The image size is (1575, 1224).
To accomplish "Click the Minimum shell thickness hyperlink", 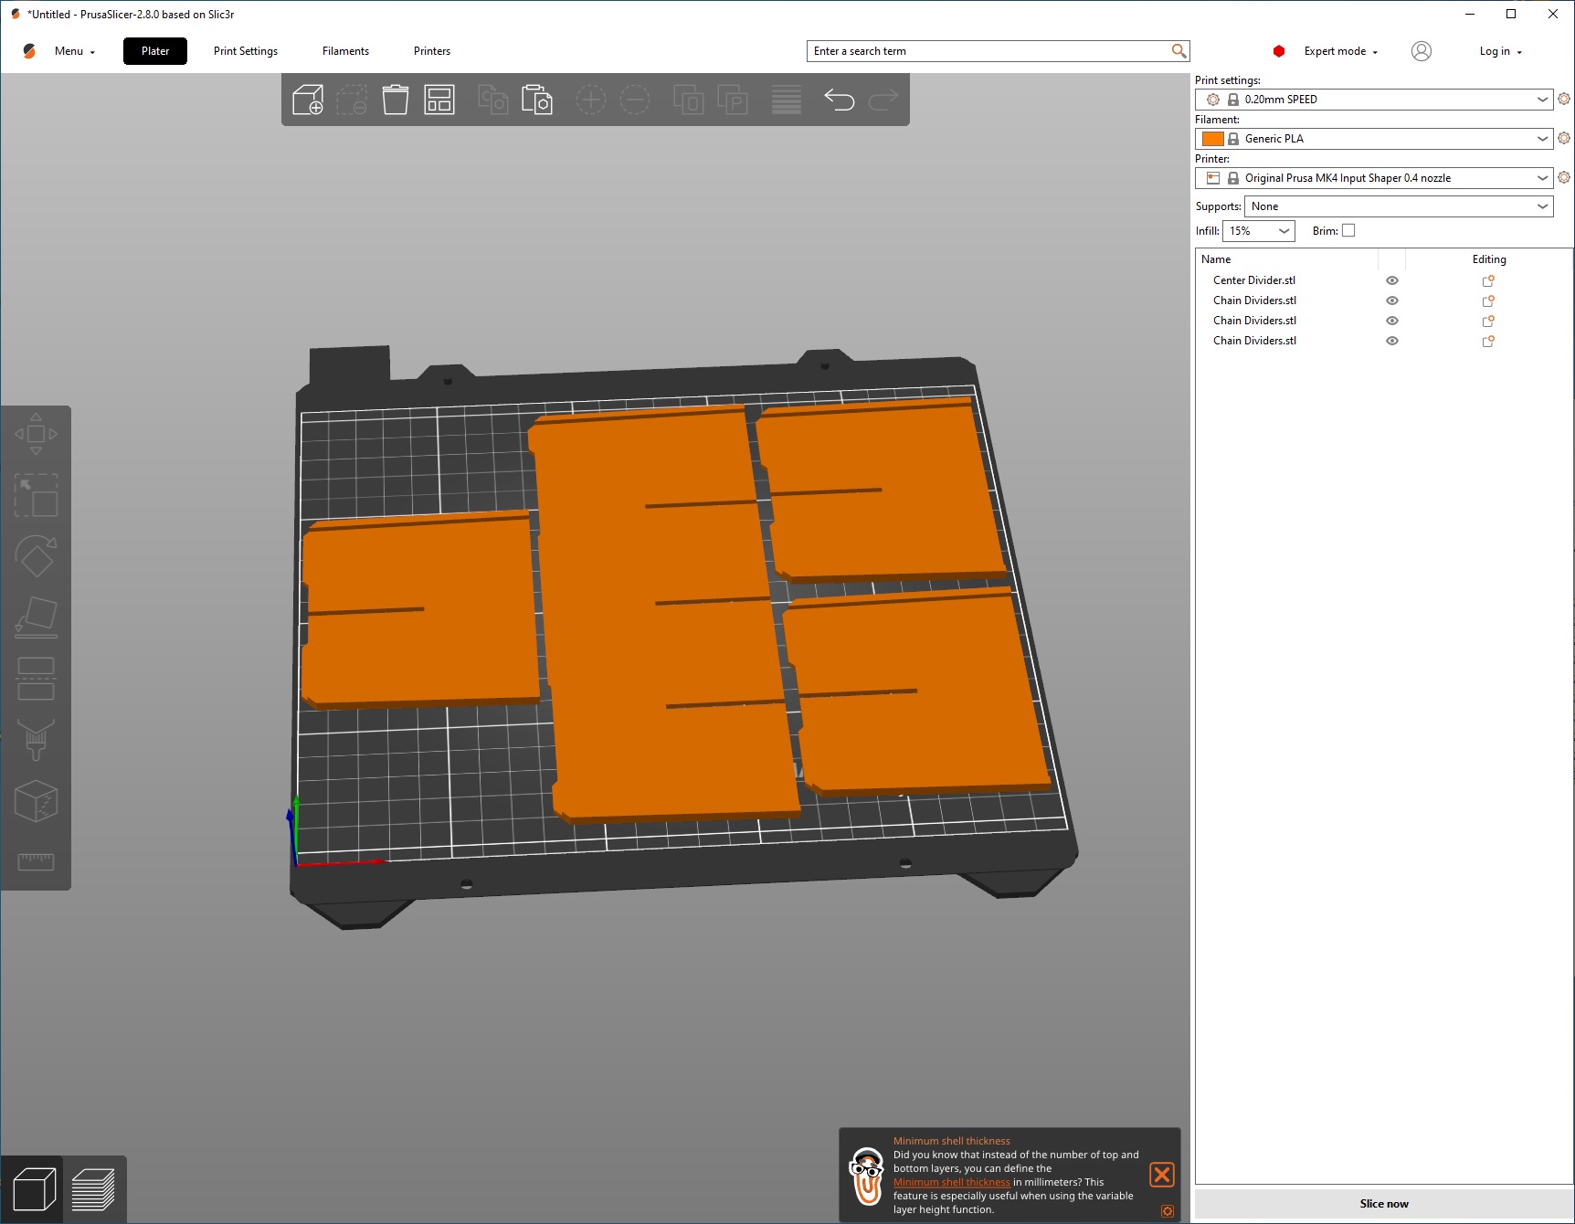I will tap(951, 1182).
